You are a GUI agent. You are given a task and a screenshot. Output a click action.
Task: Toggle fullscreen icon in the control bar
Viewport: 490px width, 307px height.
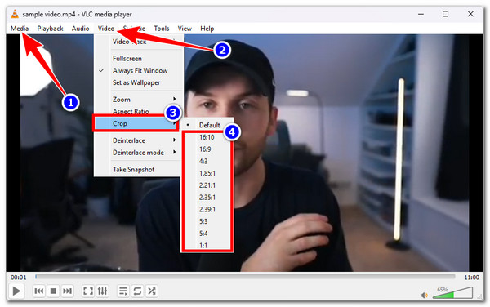click(x=88, y=291)
